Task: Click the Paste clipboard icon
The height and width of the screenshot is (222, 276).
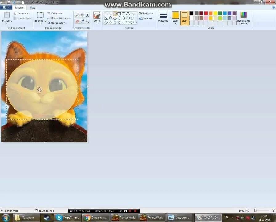Action: (x=7, y=15)
